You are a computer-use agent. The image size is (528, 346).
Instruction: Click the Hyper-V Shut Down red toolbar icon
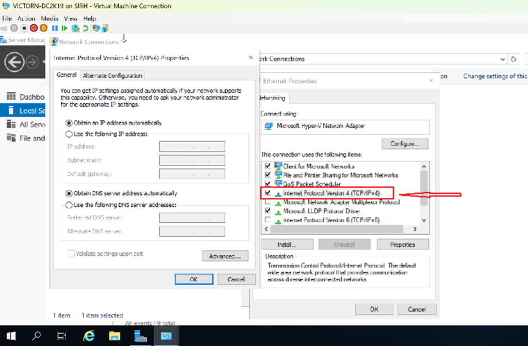[x=34, y=28]
